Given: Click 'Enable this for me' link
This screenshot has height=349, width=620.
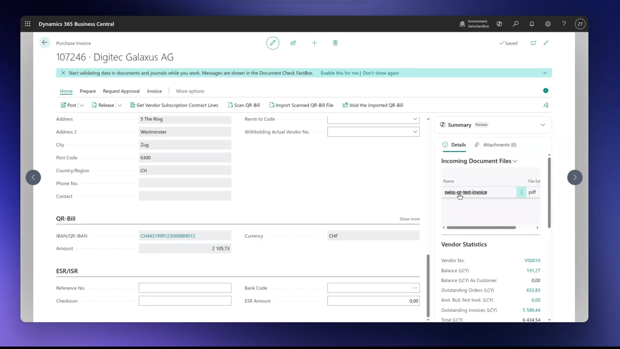Looking at the screenshot, I should pos(340,73).
